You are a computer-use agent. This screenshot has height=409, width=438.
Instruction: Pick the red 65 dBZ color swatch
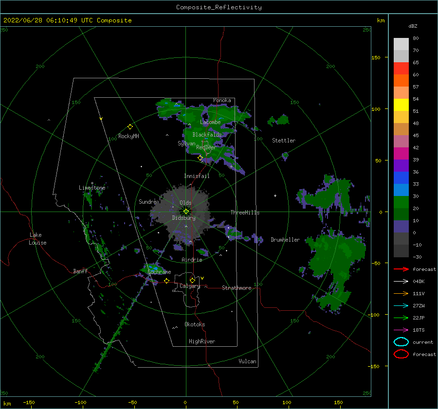(x=401, y=69)
